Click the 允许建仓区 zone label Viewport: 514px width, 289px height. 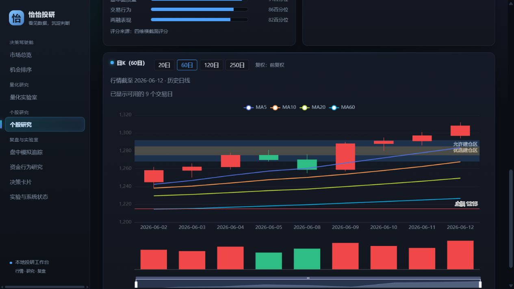pos(465,144)
